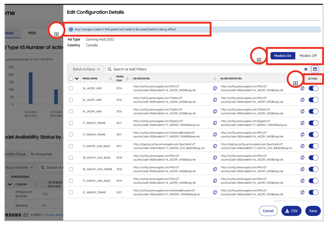Viewport: 328px width, 225px height.
Task: Switch to the Models On view
Action: pos(283,56)
